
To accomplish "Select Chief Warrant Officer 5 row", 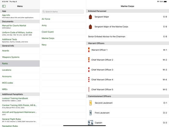I will (x=127, y=90).
